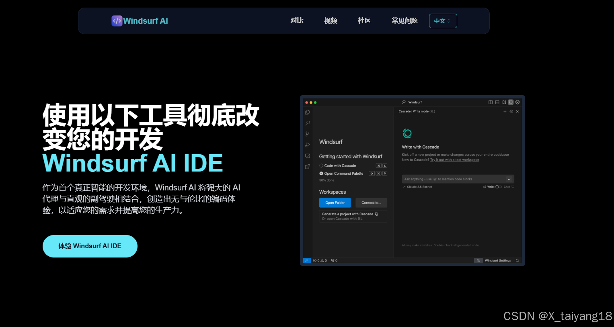The height and width of the screenshot is (327, 614).
Task: Open Windsurf Settings in status bar
Action: coord(498,261)
